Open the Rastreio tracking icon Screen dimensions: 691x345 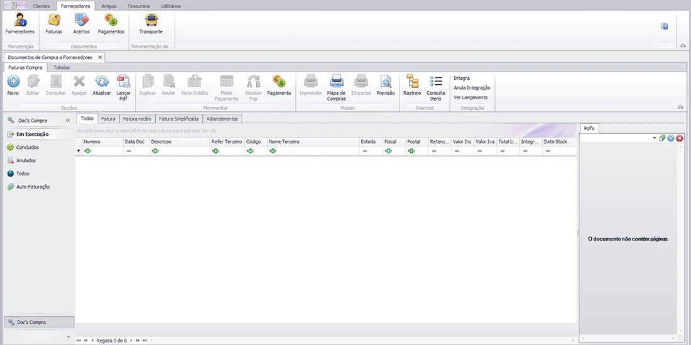point(412,81)
